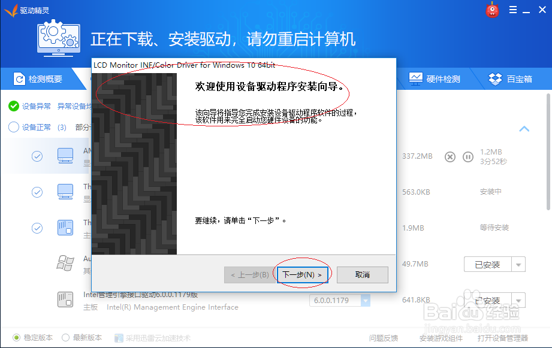552x348 pixels.
Task: Click the Windows logo icon in driver list
Action: pyautogui.click(x=65, y=264)
